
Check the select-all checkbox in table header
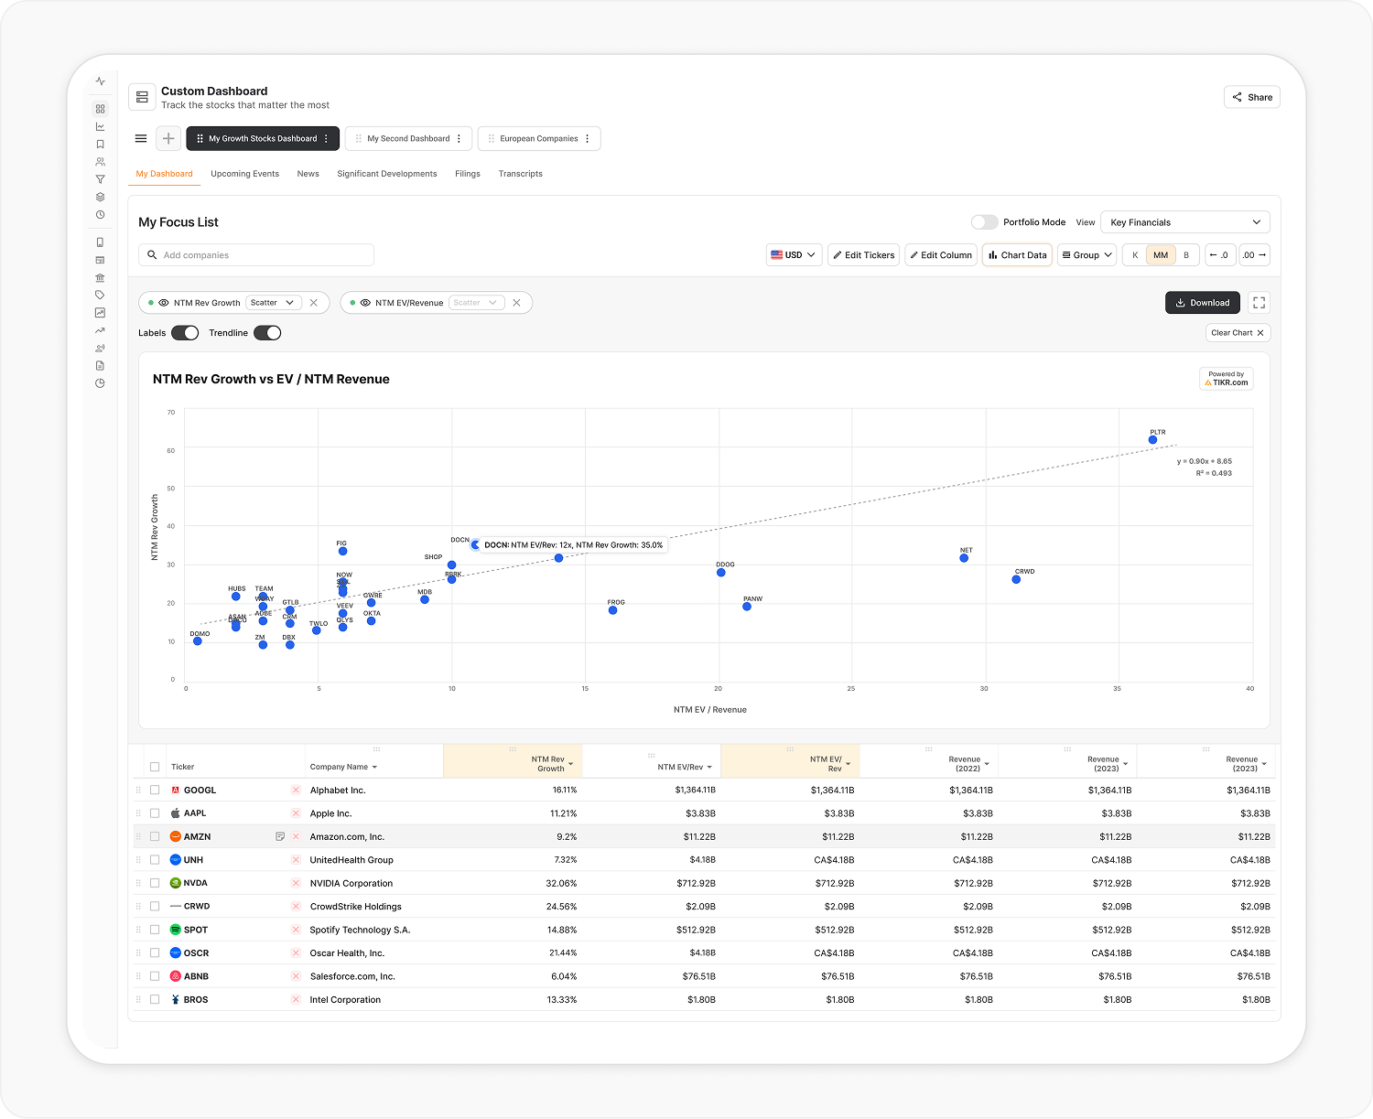click(x=155, y=767)
